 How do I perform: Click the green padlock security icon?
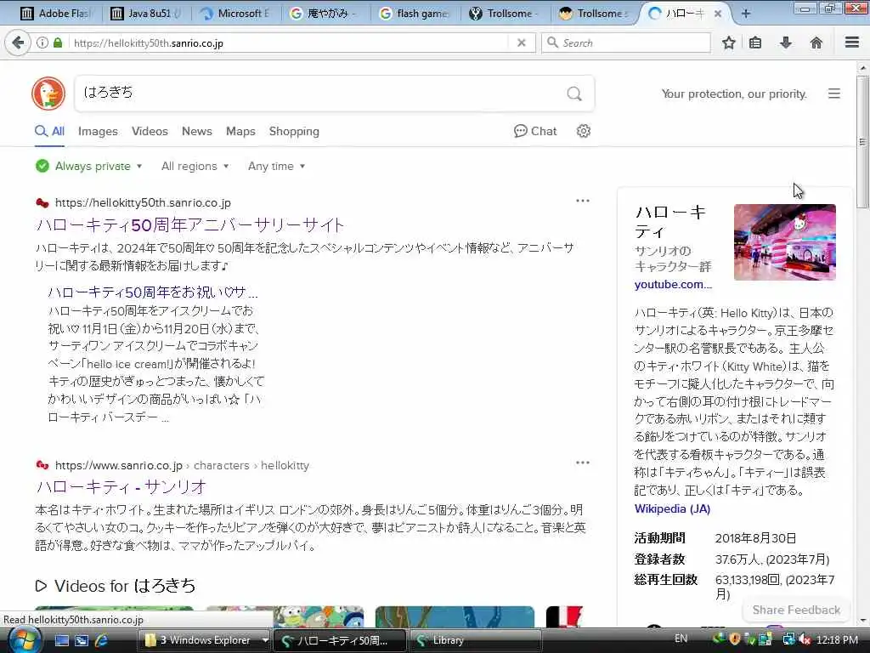pyautogui.click(x=58, y=43)
